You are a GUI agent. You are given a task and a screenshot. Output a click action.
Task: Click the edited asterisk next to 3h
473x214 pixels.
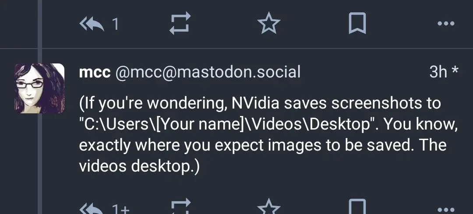coord(455,71)
